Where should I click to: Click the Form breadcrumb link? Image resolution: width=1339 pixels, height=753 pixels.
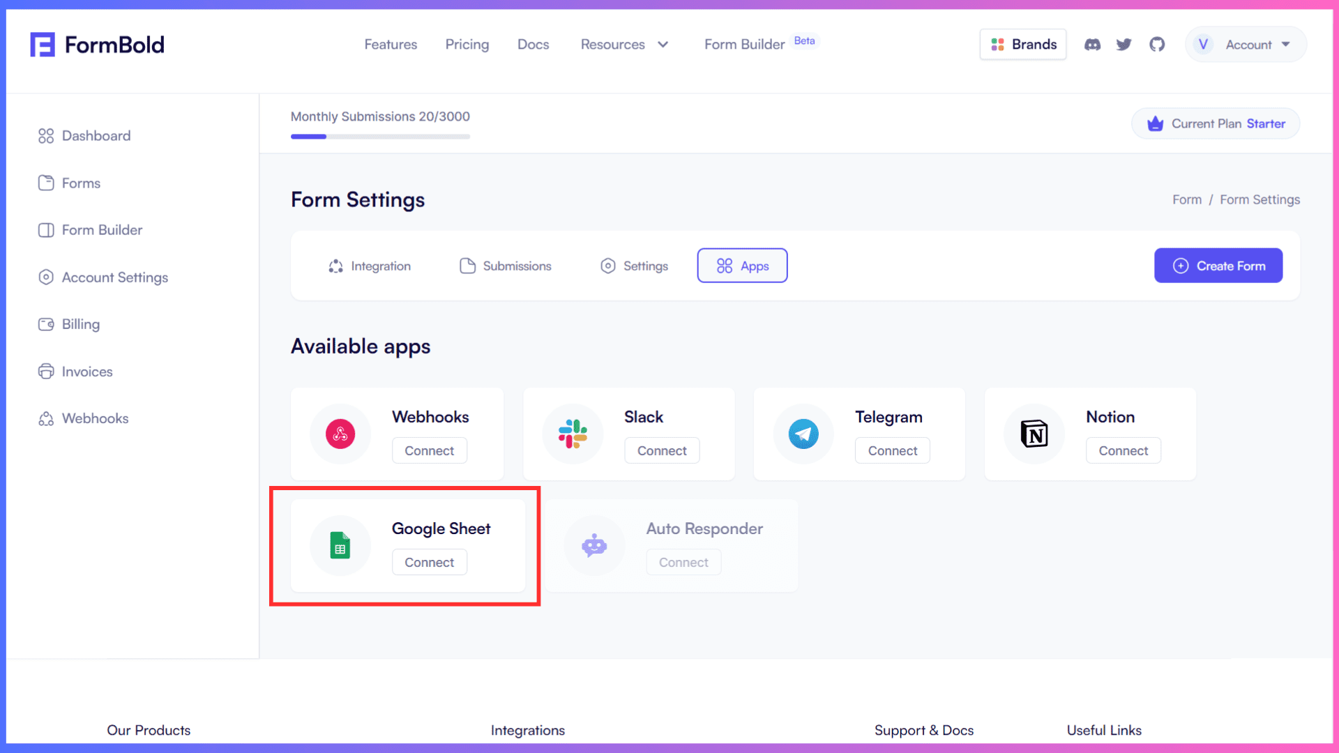coord(1186,200)
